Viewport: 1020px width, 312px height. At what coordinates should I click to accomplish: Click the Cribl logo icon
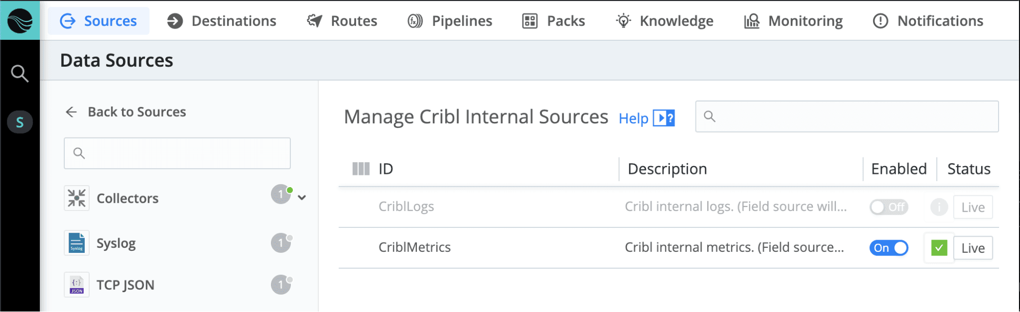click(20, 20)
